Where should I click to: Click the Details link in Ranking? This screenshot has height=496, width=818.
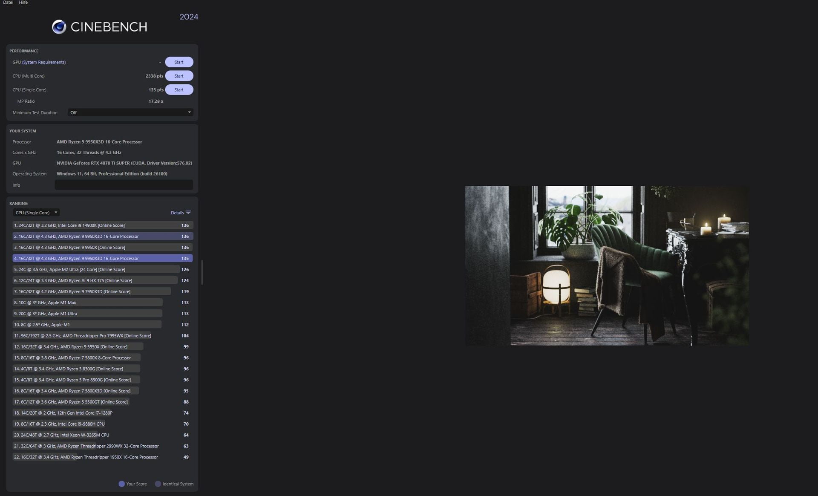tap(177, 213)
